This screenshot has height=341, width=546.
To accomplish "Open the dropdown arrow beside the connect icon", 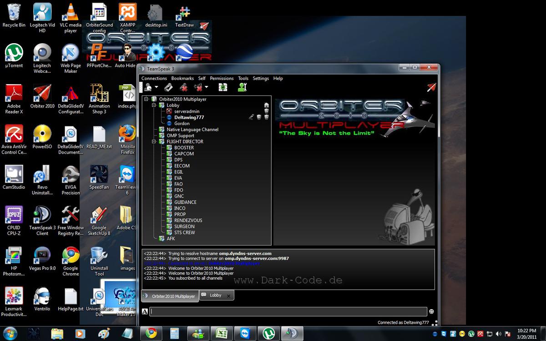I will (x=157, y=87).
